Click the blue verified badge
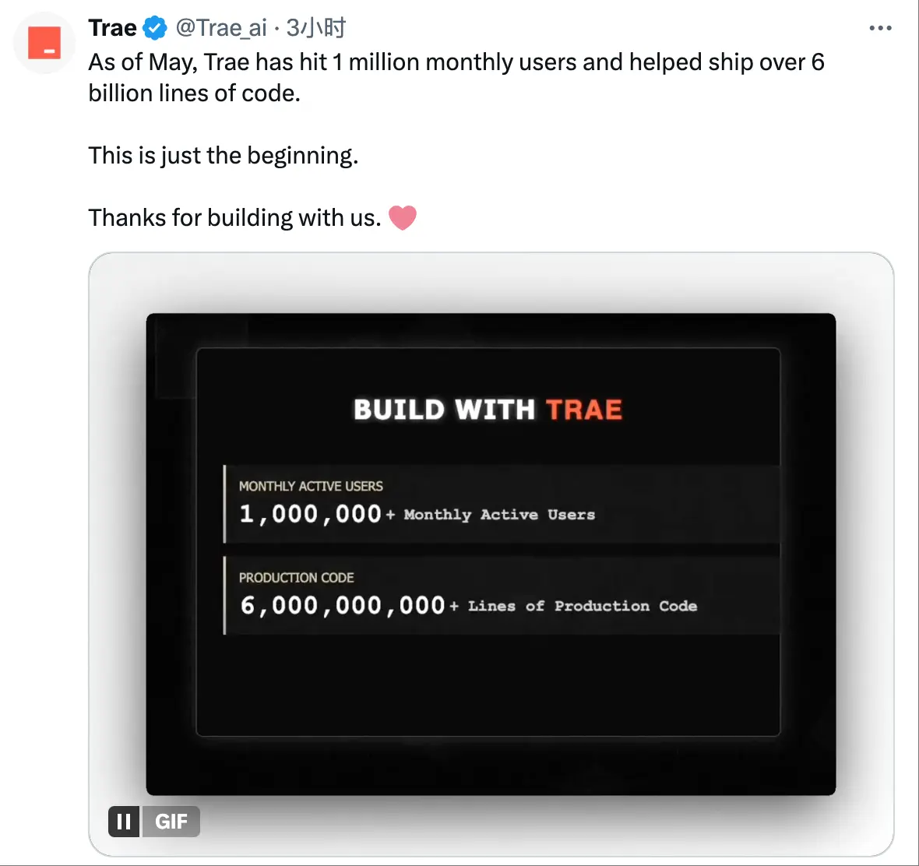 [x=155, y=28]
